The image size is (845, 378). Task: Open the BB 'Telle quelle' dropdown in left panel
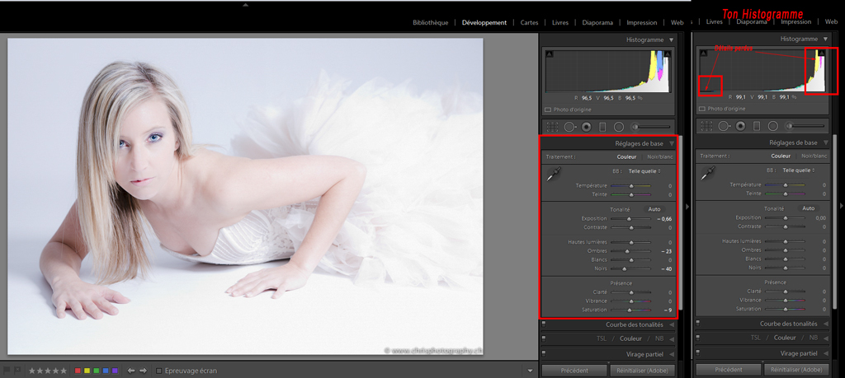tap(645, 170)
